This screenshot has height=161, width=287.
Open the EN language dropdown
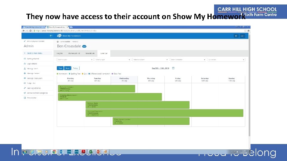click(242, 36)
